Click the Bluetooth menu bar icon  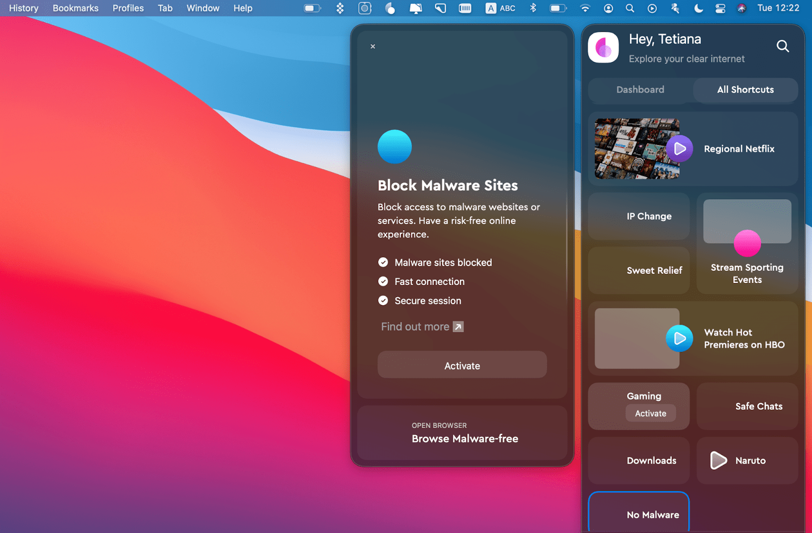533,8
